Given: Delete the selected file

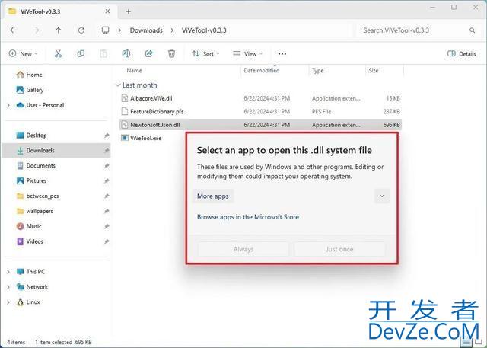Looking at the screenshot, I should coord(171,54).
